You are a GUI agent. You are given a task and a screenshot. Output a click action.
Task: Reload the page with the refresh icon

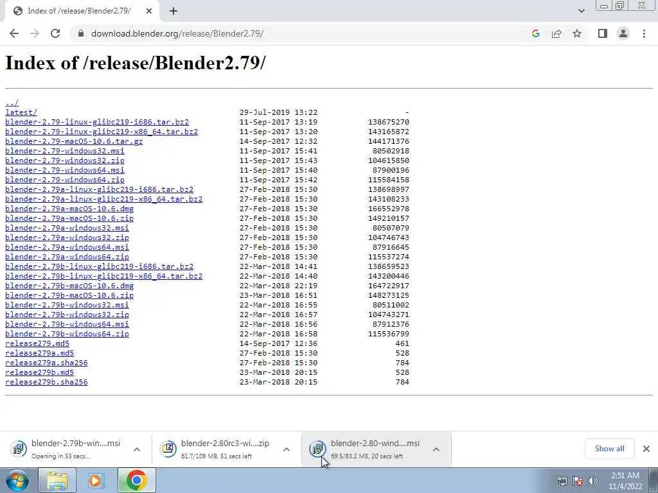tap(55, 33)
